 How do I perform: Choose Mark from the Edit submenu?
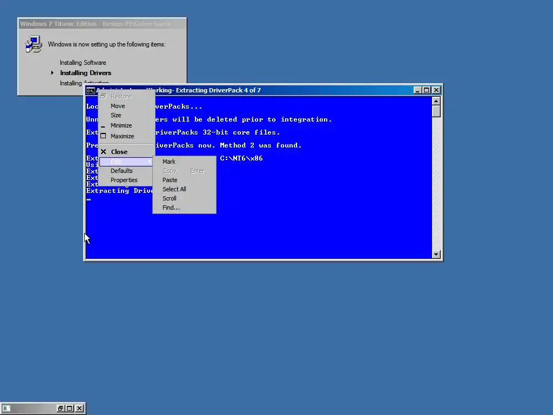(184, 162)
